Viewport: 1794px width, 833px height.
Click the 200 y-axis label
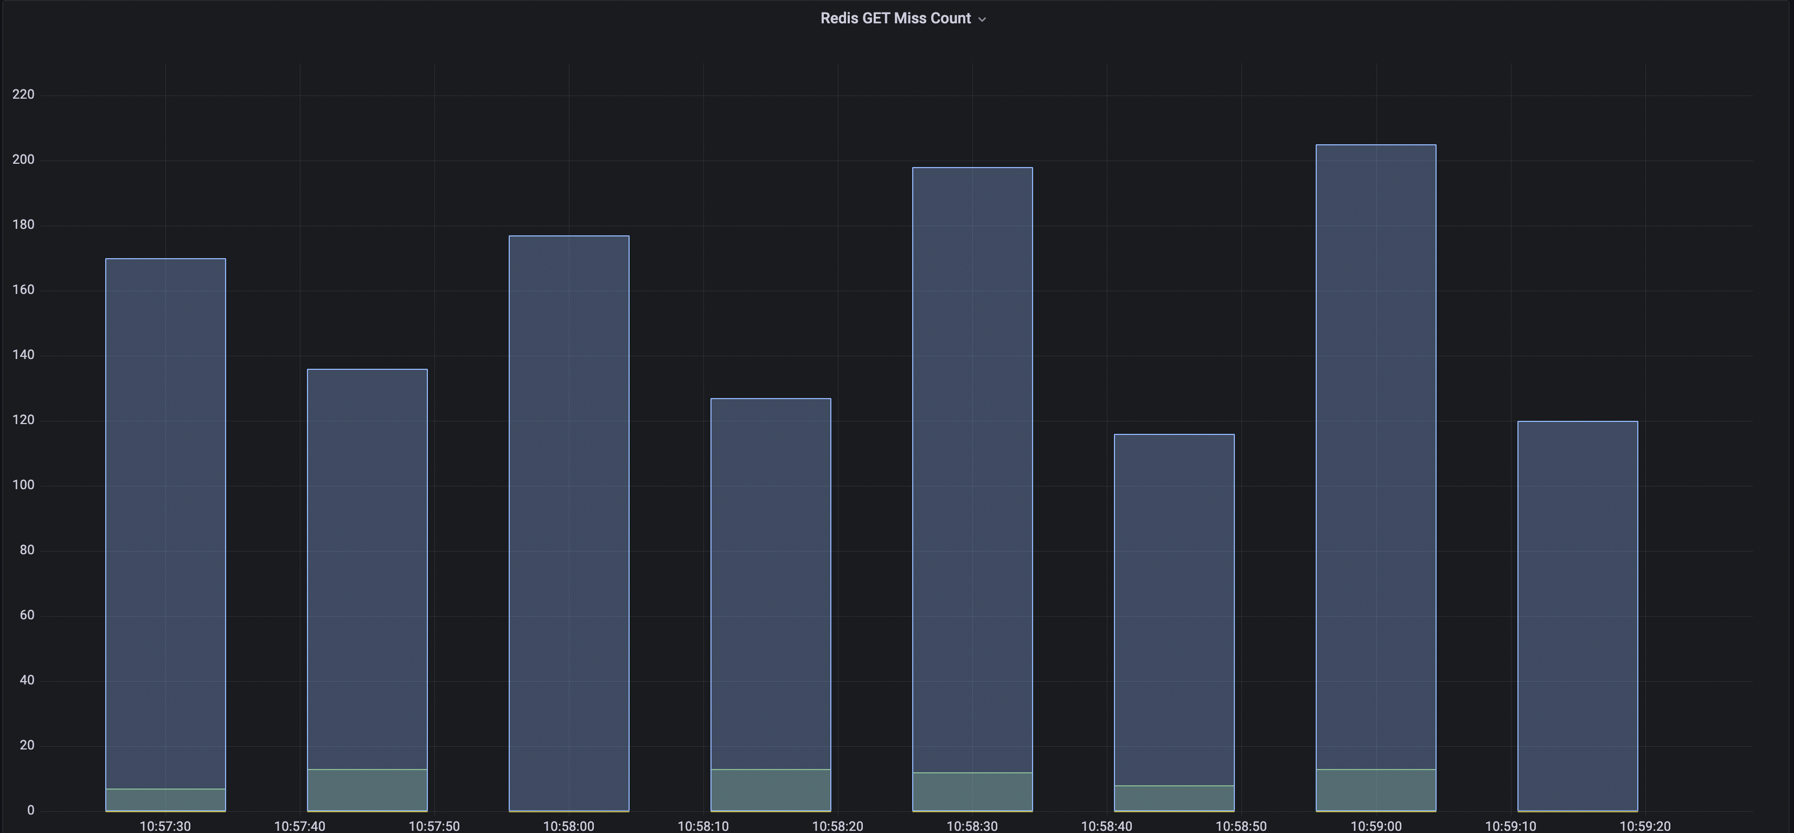[x=23, y=159]
